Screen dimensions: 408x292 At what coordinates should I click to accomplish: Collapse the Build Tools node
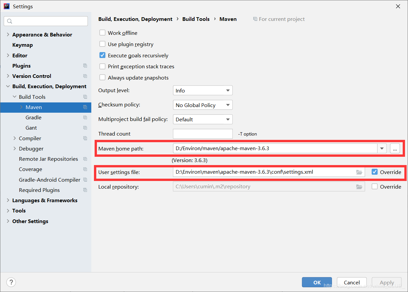(15, 97)
